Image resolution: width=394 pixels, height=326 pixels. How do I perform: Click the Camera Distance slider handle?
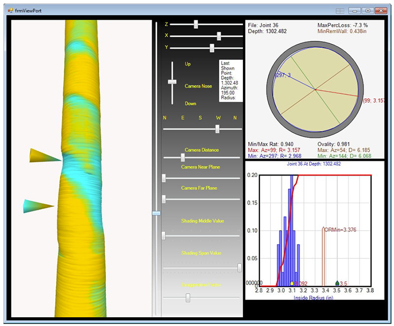pyautogui.click(x=183, y=158)
